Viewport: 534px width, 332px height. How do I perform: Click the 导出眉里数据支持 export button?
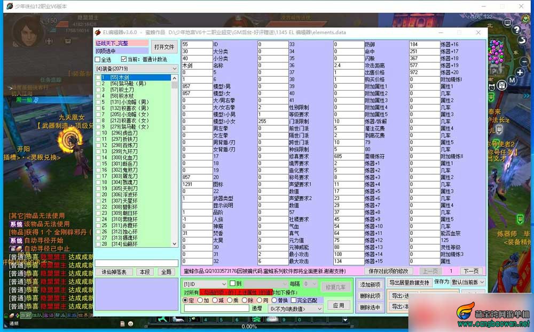click(x=409, y=282)
